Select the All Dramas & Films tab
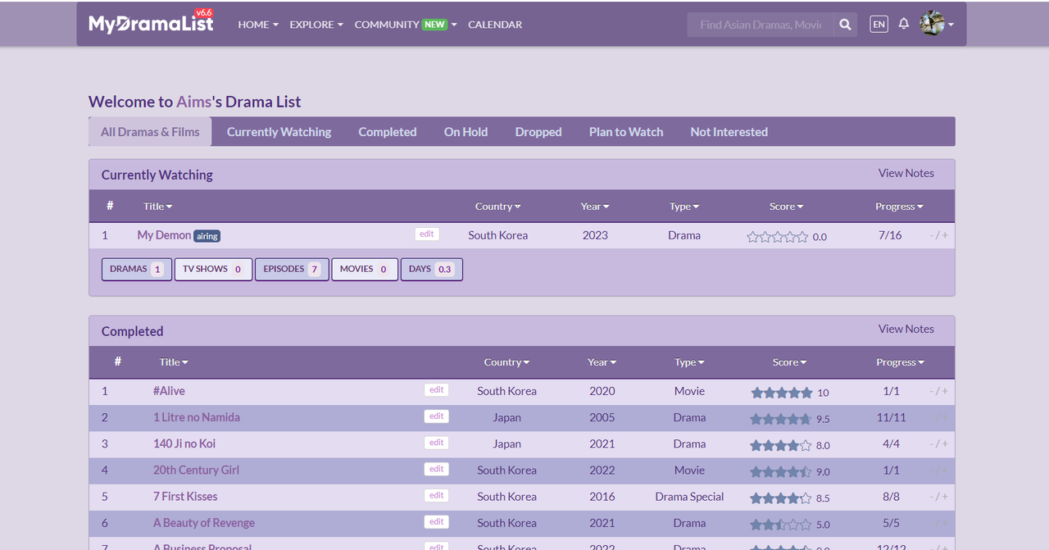Viewport: 1049px width, 550px height. 150,132
